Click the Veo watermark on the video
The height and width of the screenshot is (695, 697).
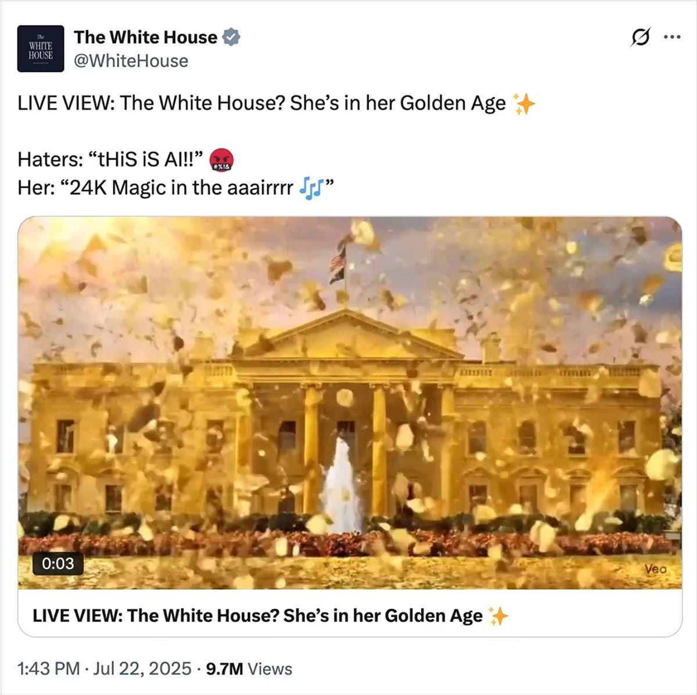655,569
